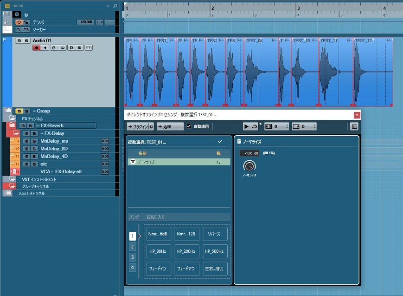The width and height of the screenshot is (403, 296).
Task: Select favorites bank 1
Action: [132, 236]
